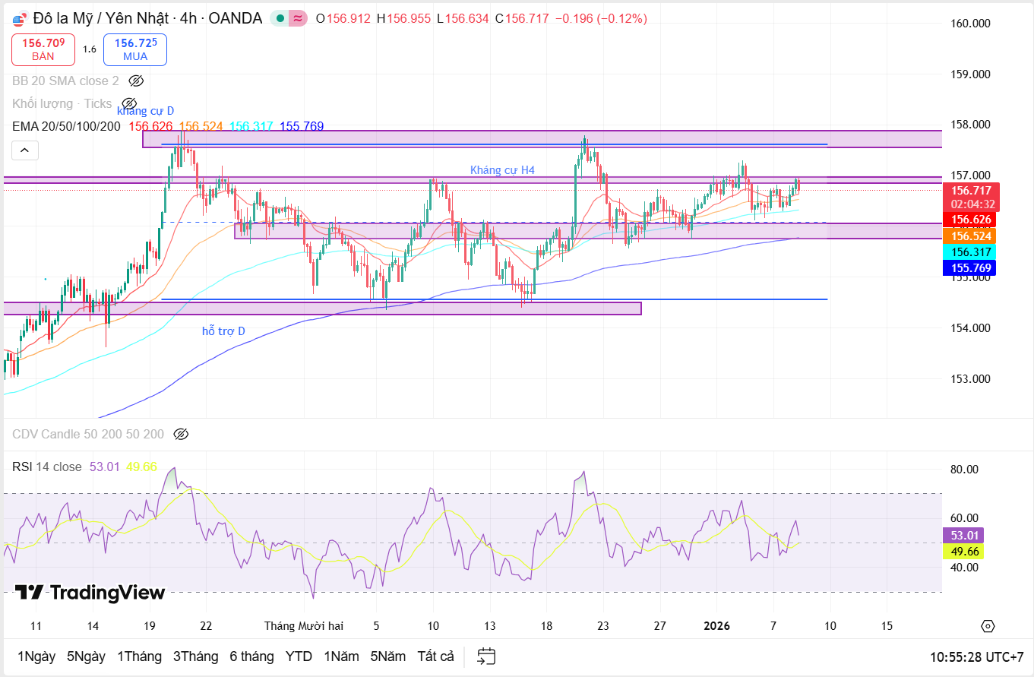
Task: Open the go-to-date calendar icon
Action: point(486,656)
